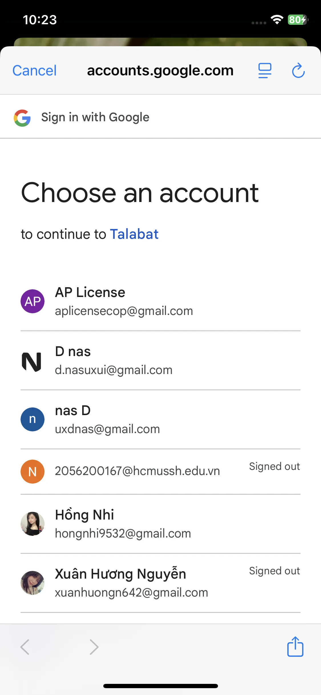
Task: Tap the black N avatar for D nas
Action: [x=32, y=361]
